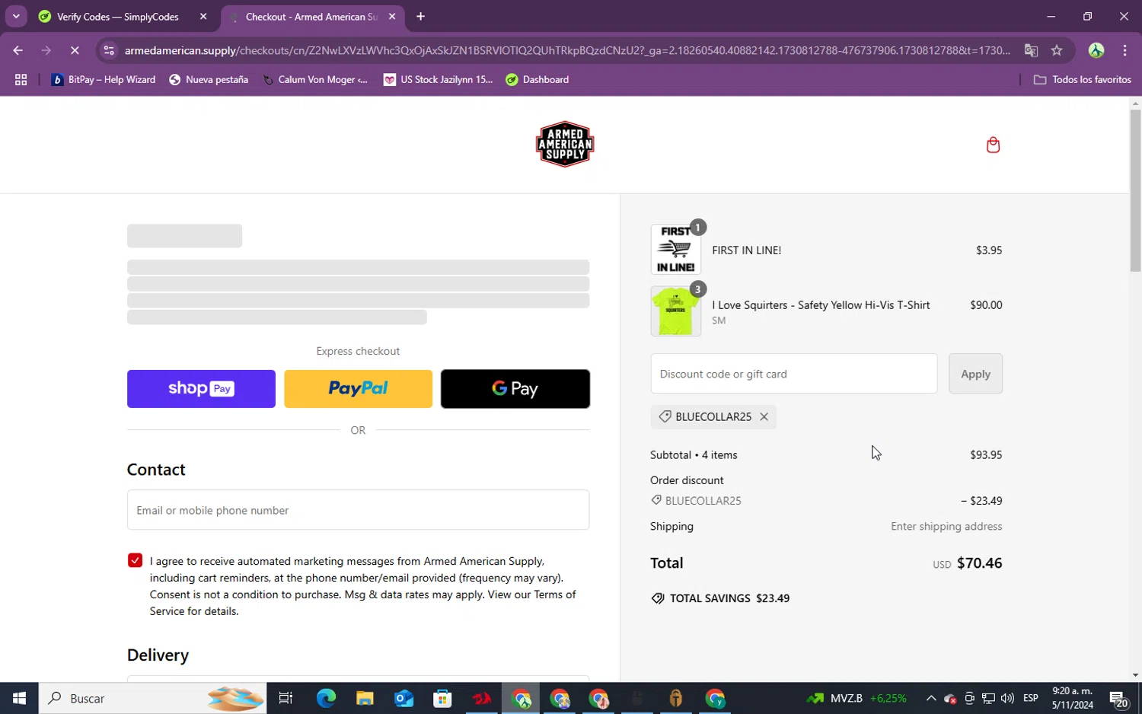1142x714 pixels.
Task: Open US Stock Jazilynn bookmark
Action: [x=439, y=79]
